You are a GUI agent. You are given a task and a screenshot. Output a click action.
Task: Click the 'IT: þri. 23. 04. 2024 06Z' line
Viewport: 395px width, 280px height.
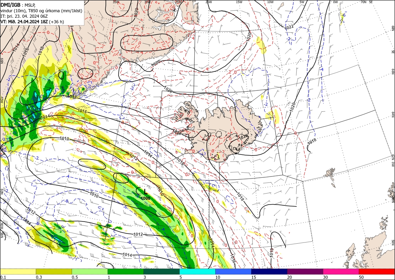click(24, 16)
